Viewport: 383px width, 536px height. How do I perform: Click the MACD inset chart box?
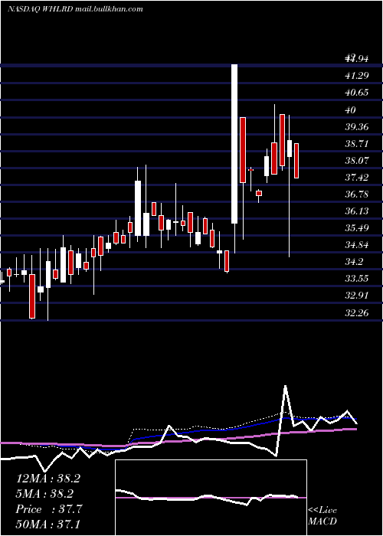tap(211, 498)
